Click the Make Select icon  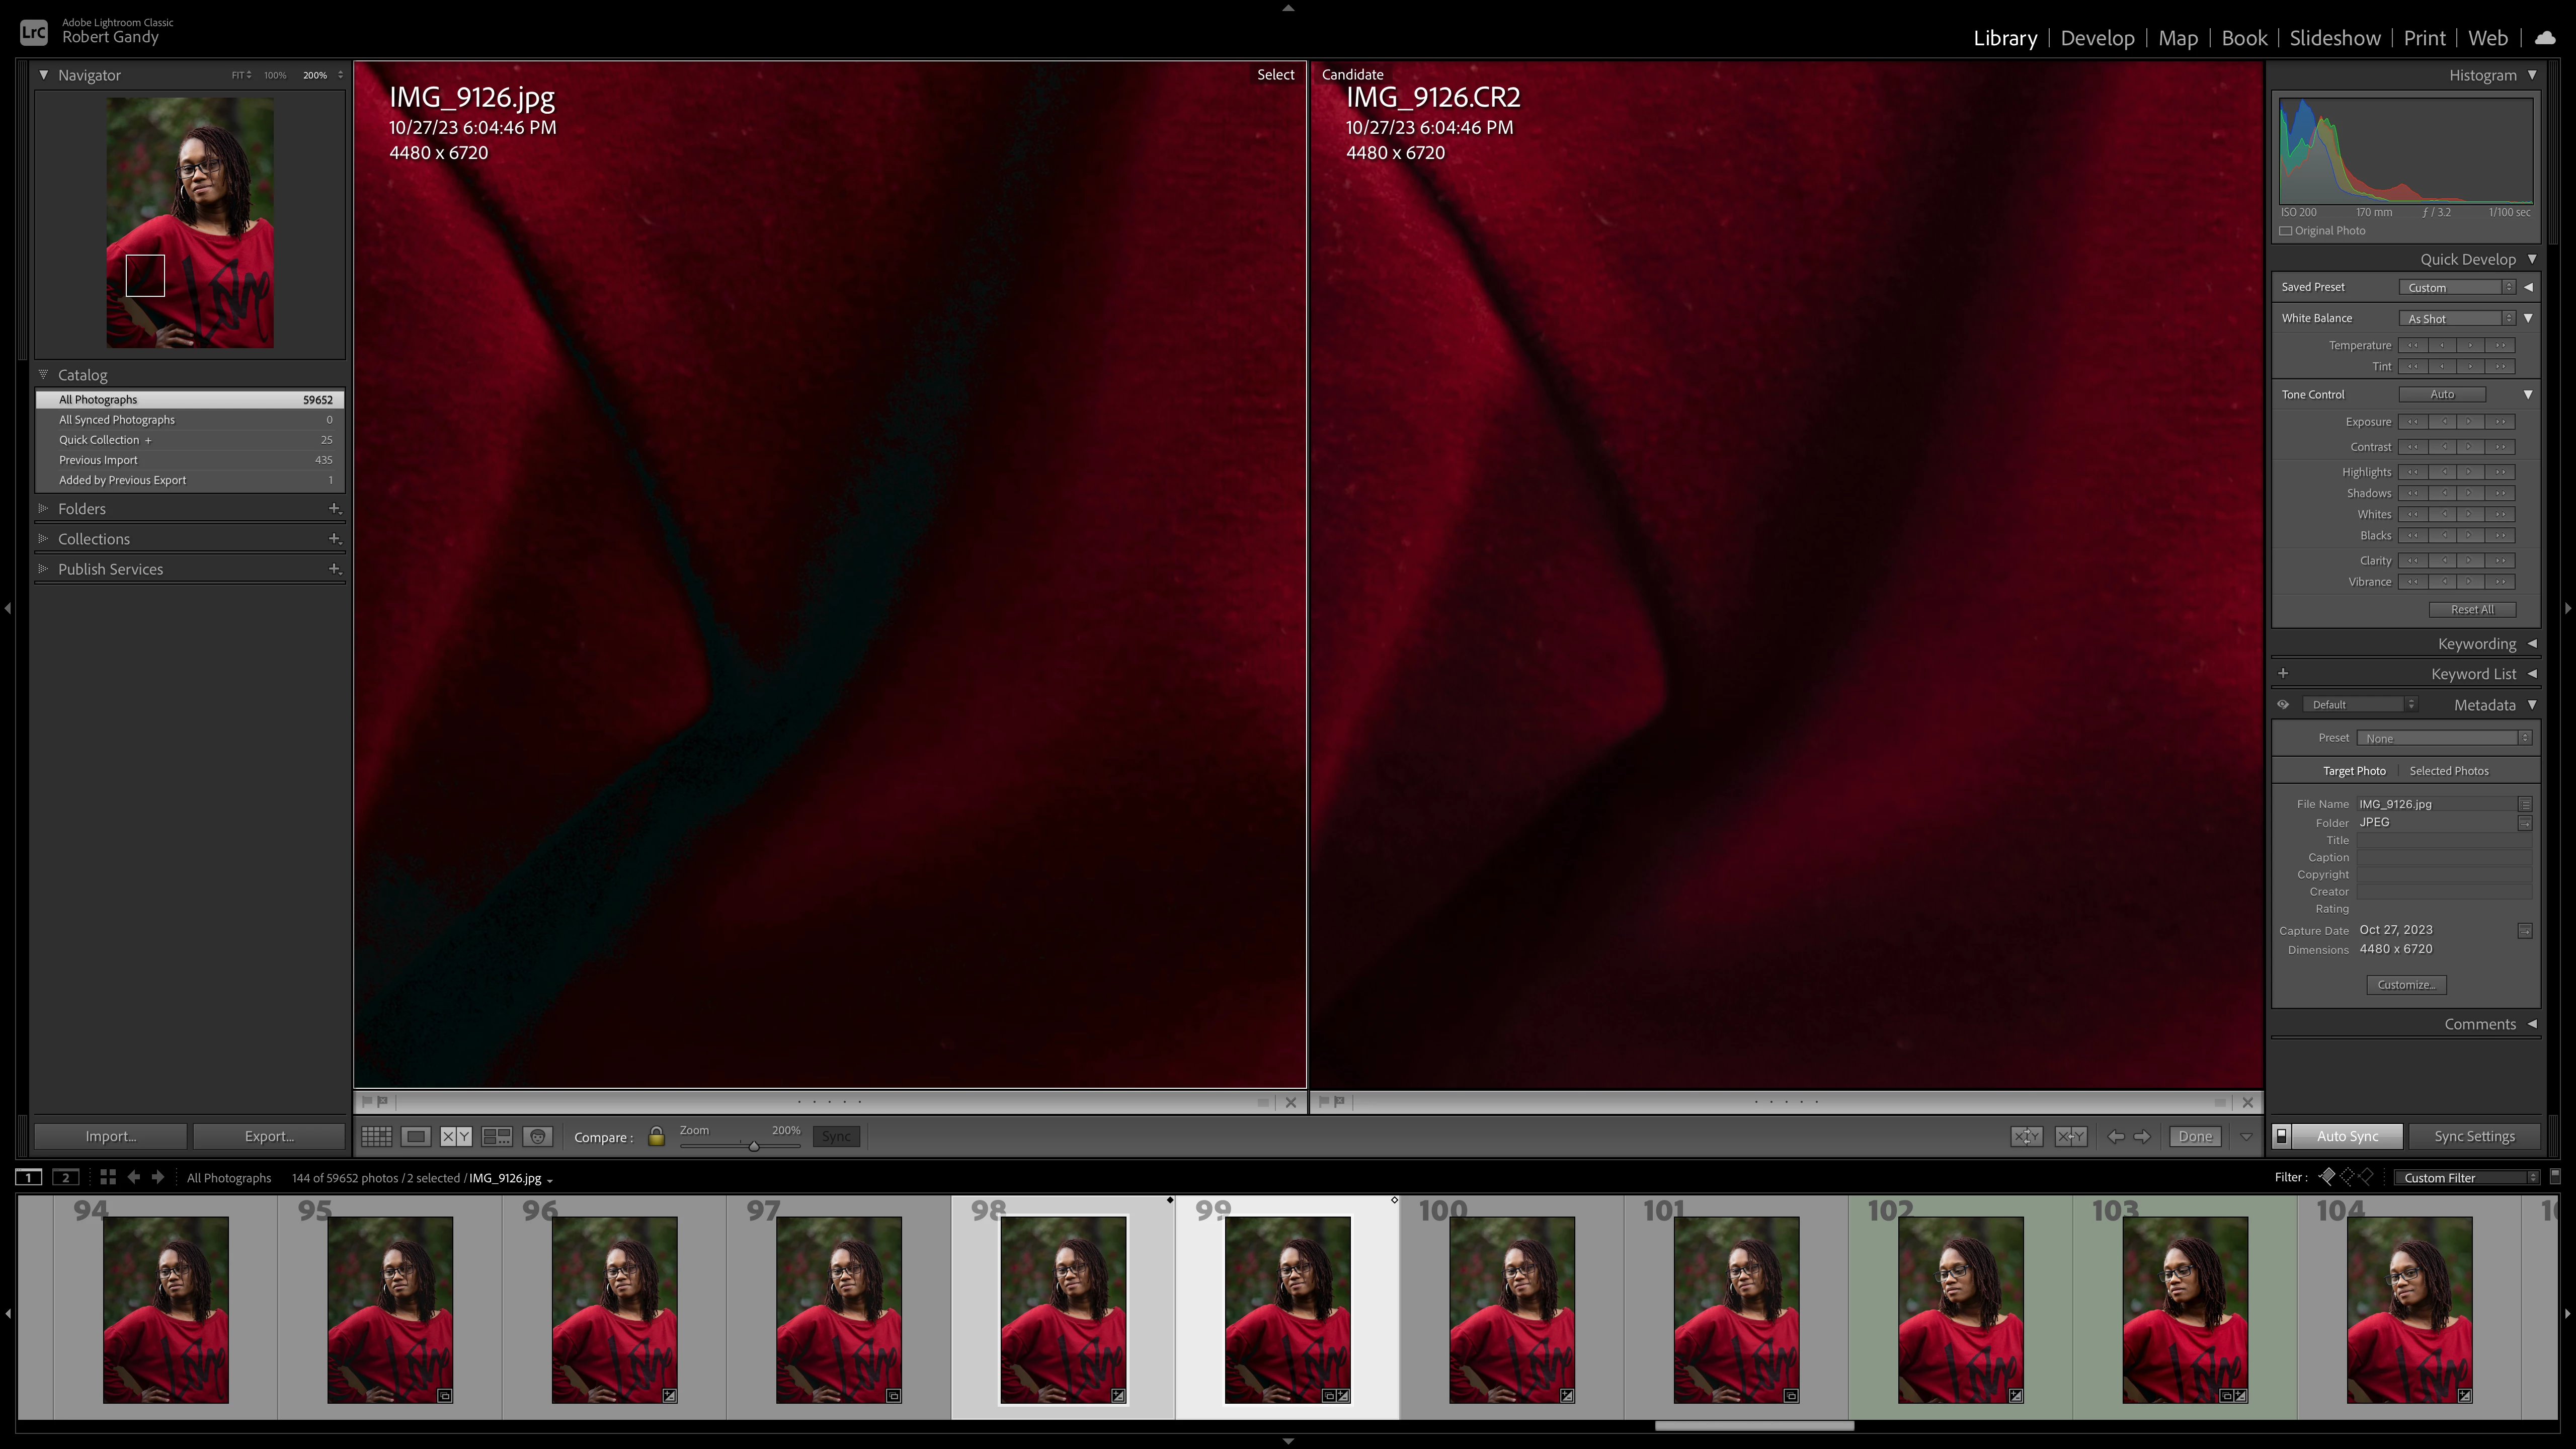(2070, 1136)
